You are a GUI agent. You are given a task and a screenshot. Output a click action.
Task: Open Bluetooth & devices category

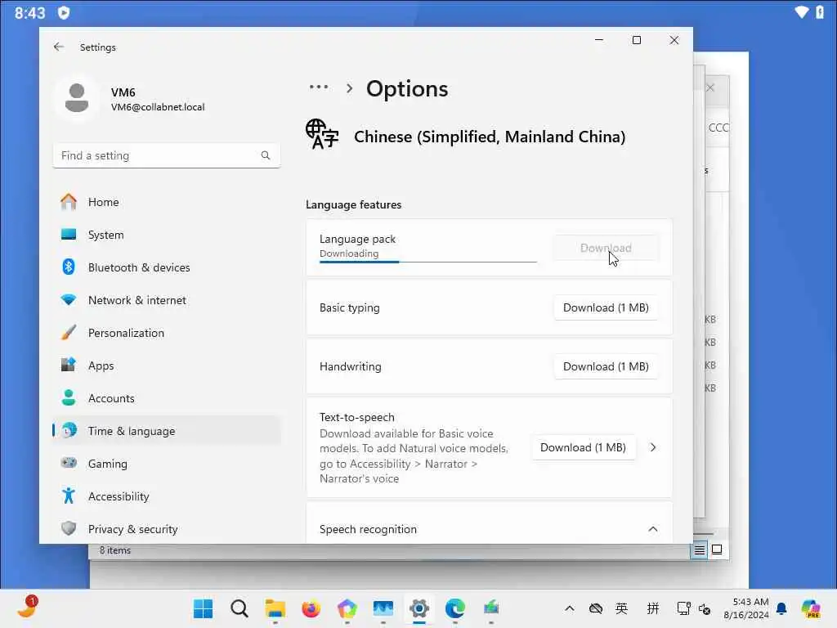pos(167,267)
